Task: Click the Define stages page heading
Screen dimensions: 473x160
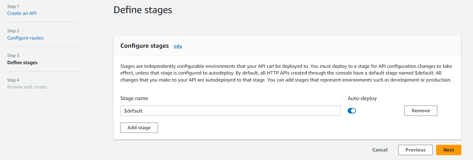Action: pos(143,10)
